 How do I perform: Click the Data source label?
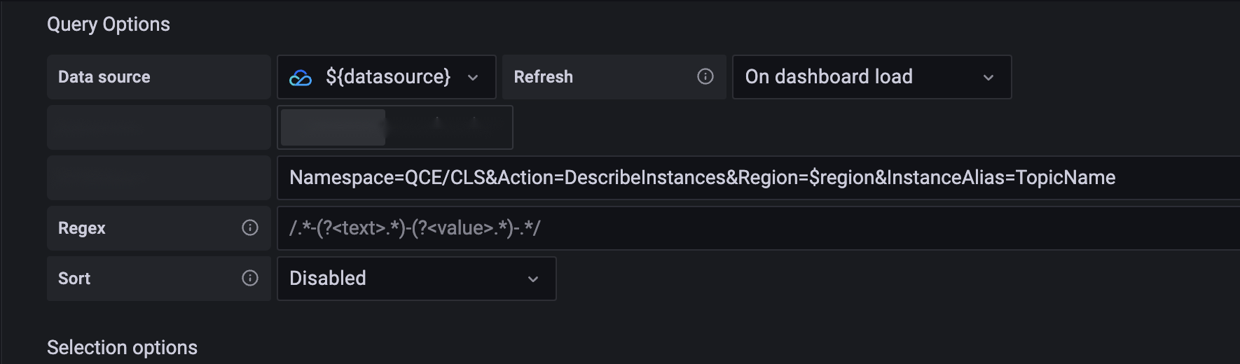pos(104,77)
